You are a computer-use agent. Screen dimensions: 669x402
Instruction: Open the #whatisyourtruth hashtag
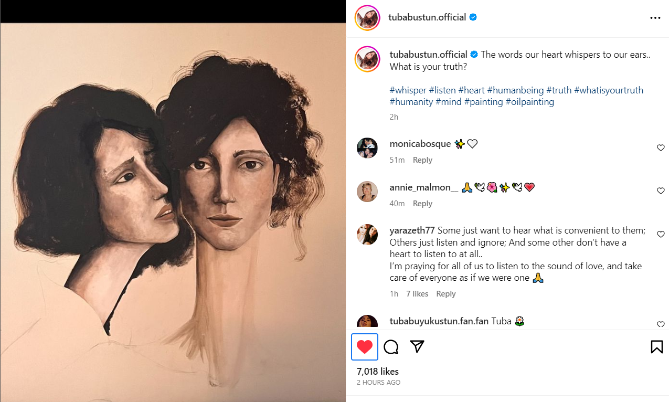(608, 90)
